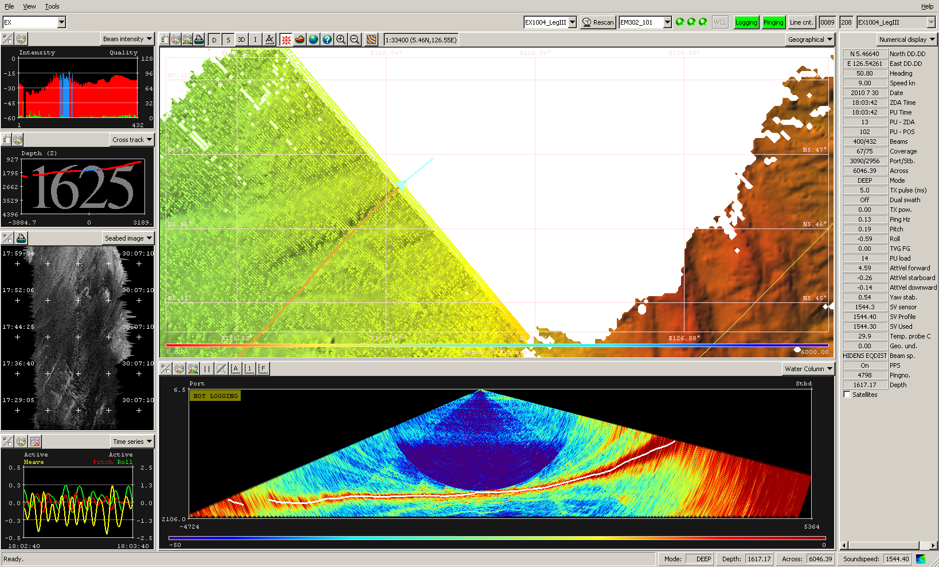The image size is (939, 567).
Task: Click list options icon in Cross track panel
Action: coord(6,139)
